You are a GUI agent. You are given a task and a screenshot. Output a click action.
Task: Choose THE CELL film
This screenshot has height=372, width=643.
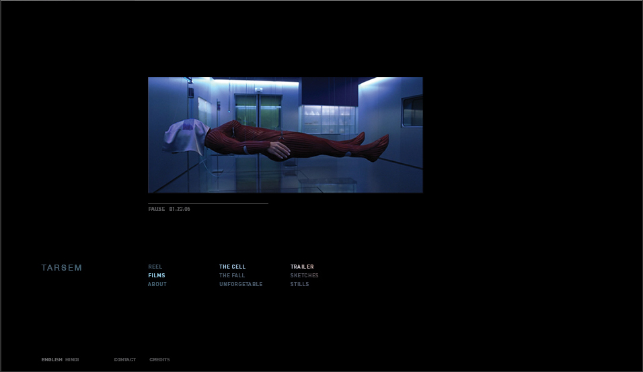coord(232,267)
